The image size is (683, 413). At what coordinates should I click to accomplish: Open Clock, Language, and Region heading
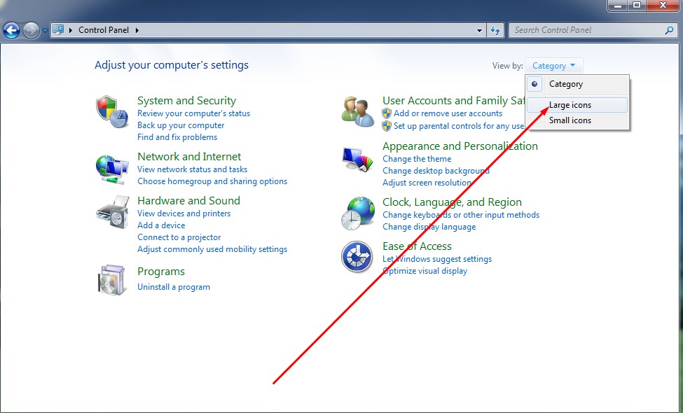tap(452, 202)
